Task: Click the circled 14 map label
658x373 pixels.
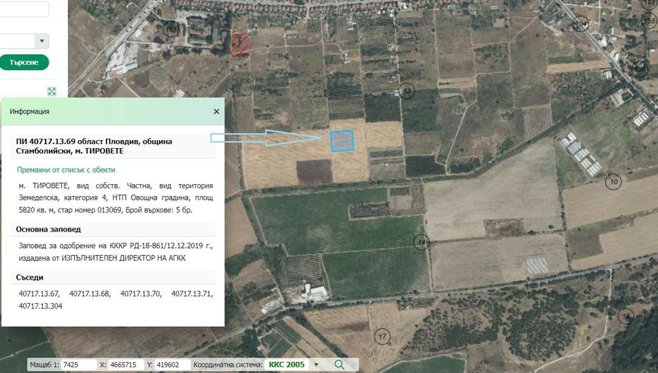Action: (x=421, y=242)
